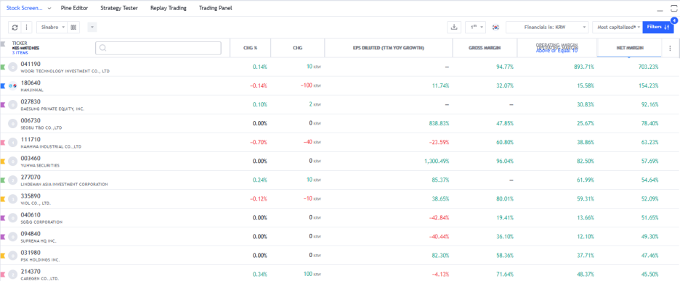Click the -23.59% EPS growth value
680x281 pixels.
pos(439,142)
